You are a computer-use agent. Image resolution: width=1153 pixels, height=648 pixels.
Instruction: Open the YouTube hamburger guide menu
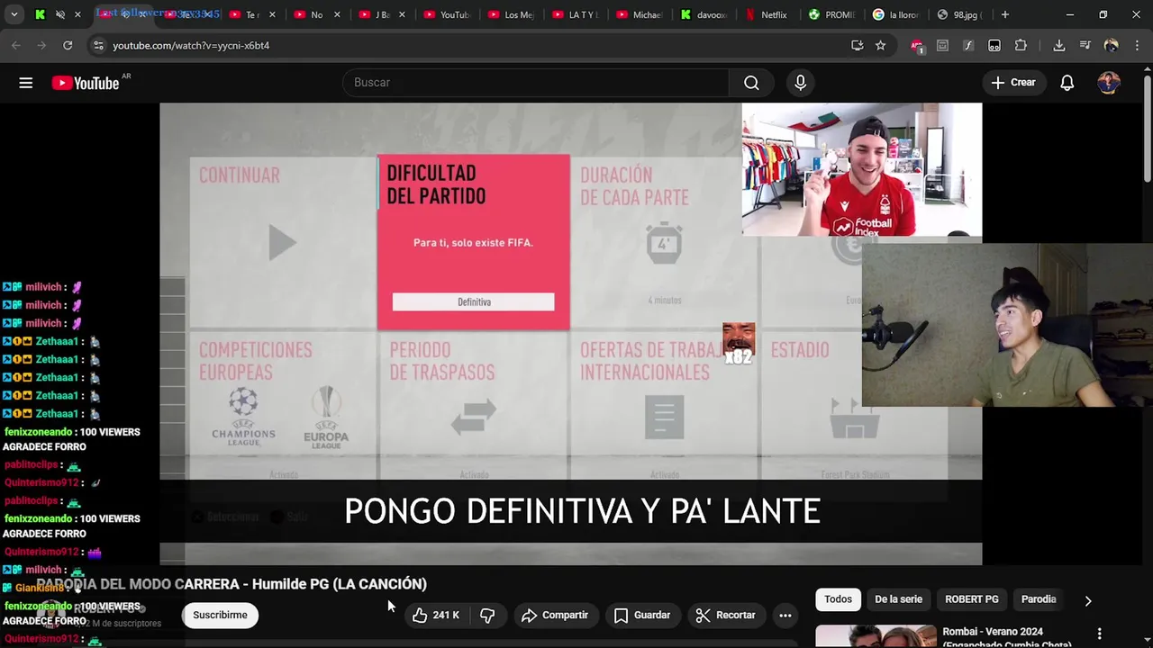(x=26, y=83)
